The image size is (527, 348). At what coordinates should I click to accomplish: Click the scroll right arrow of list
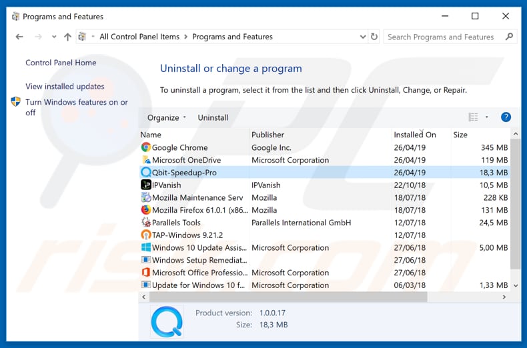[504, 297]
